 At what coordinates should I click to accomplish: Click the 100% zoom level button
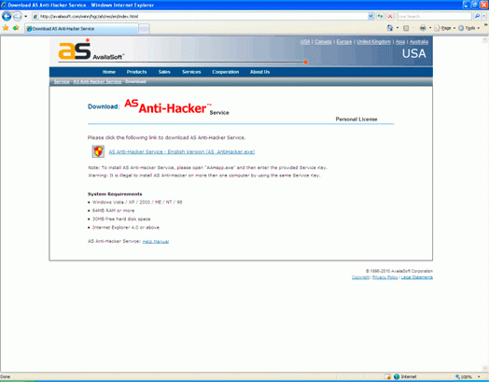pos(464,376)
